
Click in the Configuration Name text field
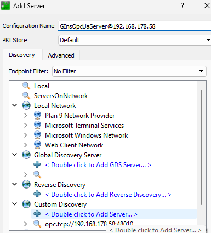click(x=135, y=26)
